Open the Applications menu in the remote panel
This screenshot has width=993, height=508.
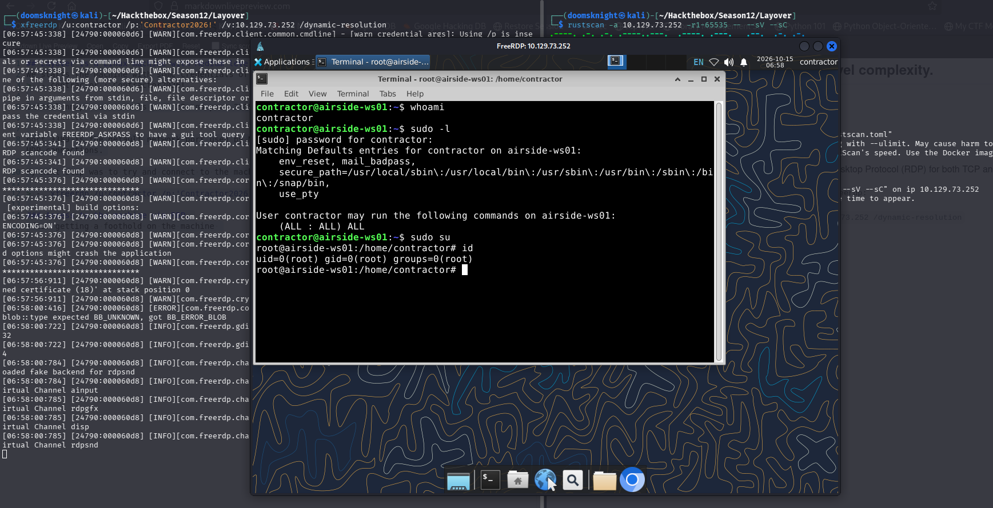pos(282,62)
